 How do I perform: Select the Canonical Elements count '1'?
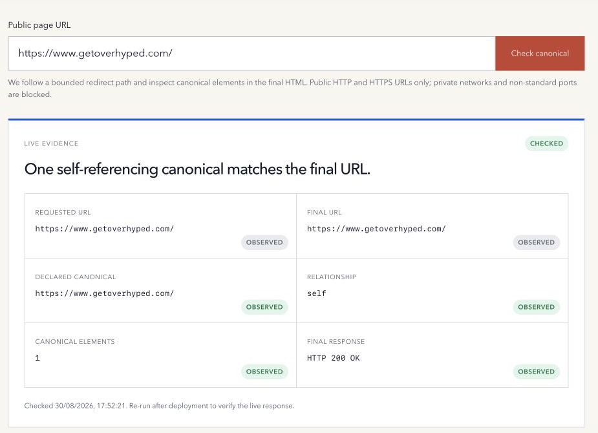tap(37, 358)
